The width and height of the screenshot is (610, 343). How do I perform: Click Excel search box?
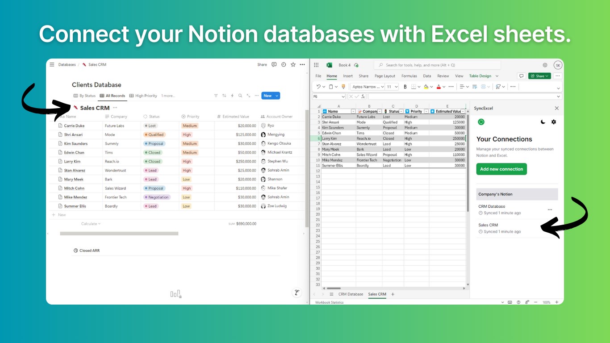437,65
